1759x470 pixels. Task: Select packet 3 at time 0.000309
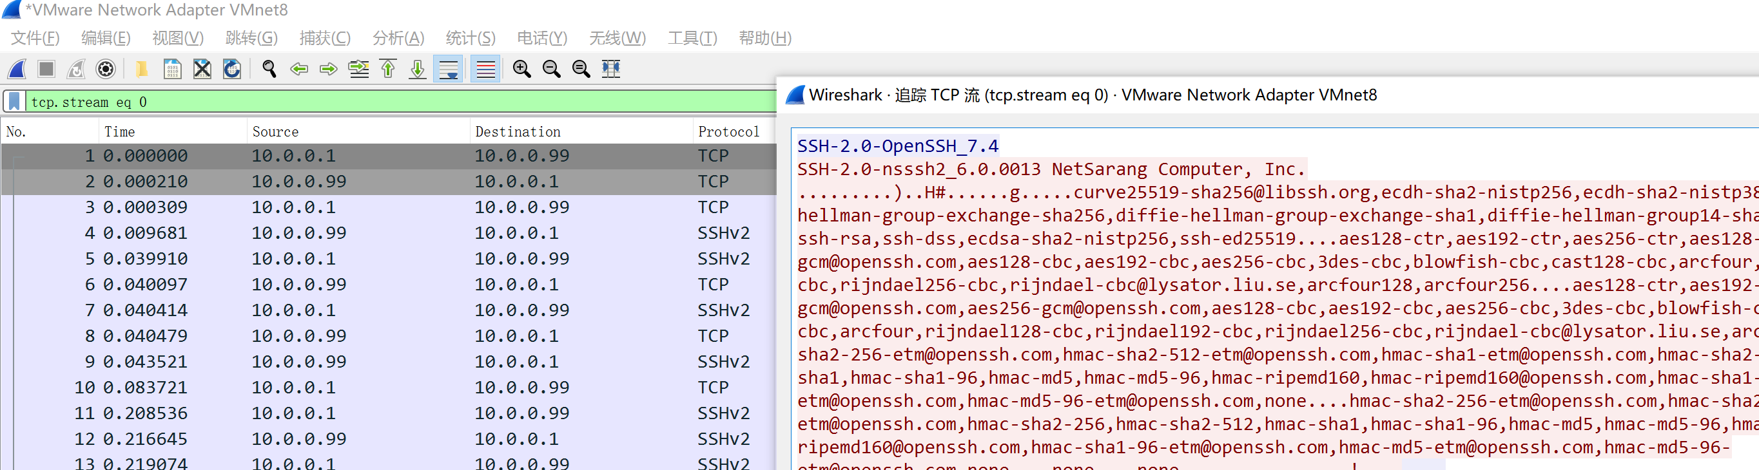tap(389, 207)
